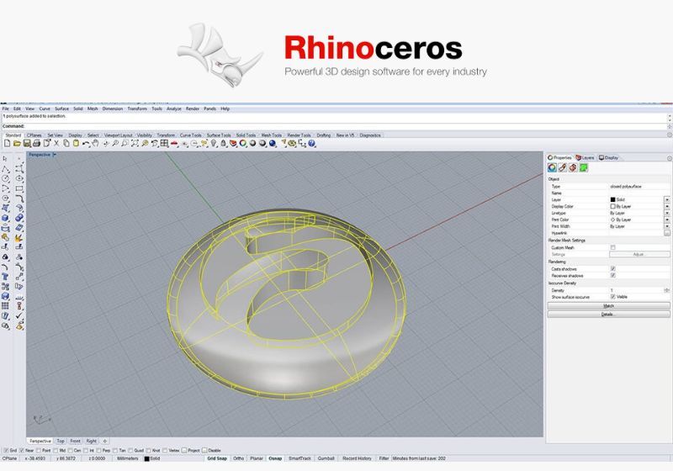Viewport: 673px width, 471px height.
Task: Click the Zoom Extents icon
Action: (x=135, y=143)
